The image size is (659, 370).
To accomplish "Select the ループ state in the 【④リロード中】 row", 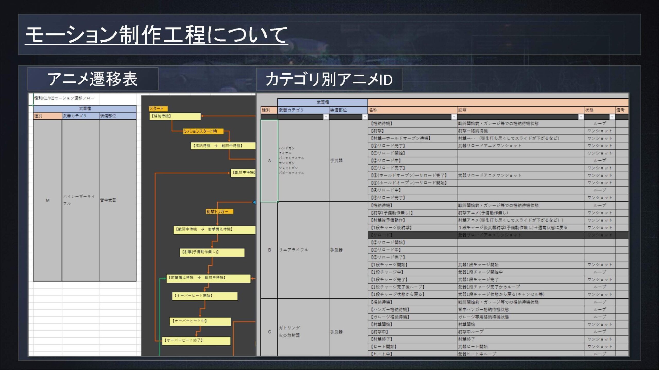I will (x=600, y=190).
